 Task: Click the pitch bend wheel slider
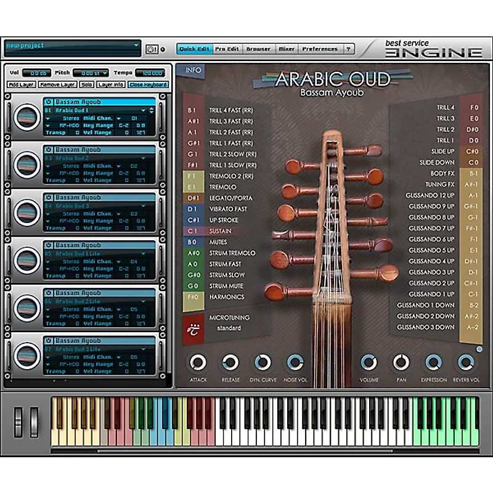click(x=18, y=423)
